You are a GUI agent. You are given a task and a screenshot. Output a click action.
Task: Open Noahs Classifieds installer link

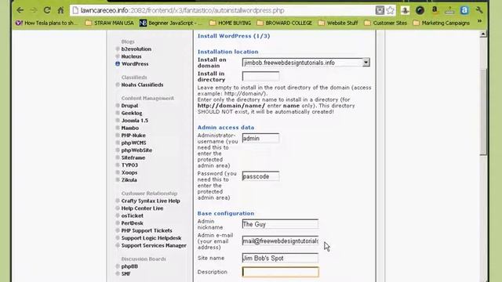(x=142, y=85)
